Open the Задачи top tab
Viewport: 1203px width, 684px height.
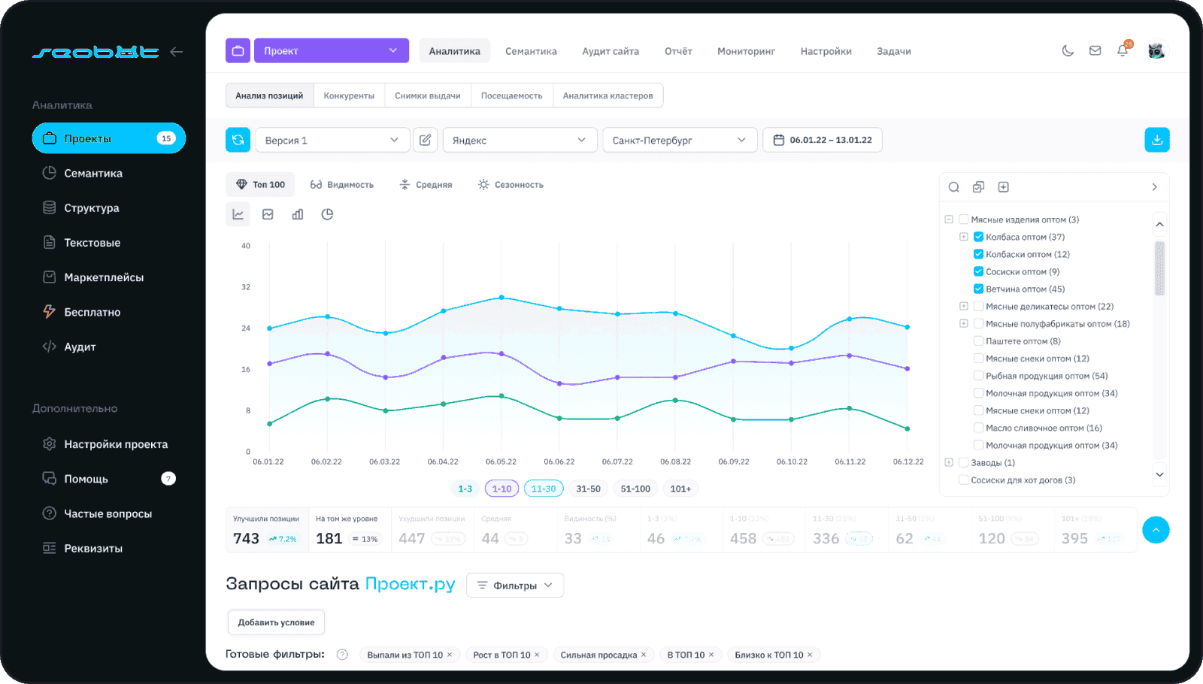click(x=894, y=51)
